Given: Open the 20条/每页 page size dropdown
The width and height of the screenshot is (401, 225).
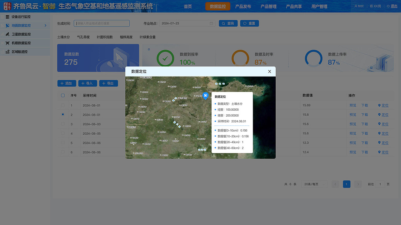Looking at the screenshot, I should point(315,184).
